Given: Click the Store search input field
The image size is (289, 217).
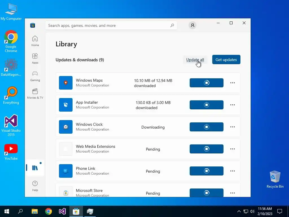Looking at the screenshot, I should pyautogui.click(x=111, y=25).
